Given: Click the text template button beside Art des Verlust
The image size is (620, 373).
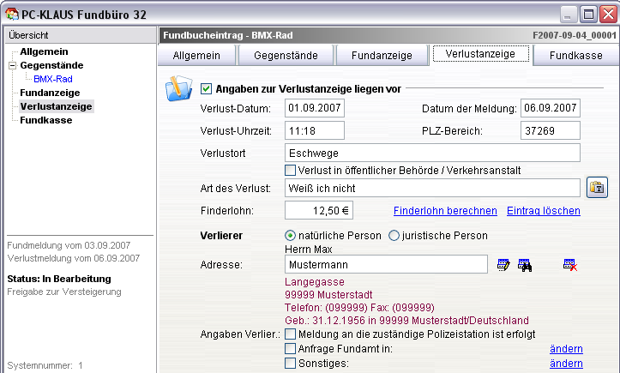Looking at the screenshot, I should (x=597, y=187).
